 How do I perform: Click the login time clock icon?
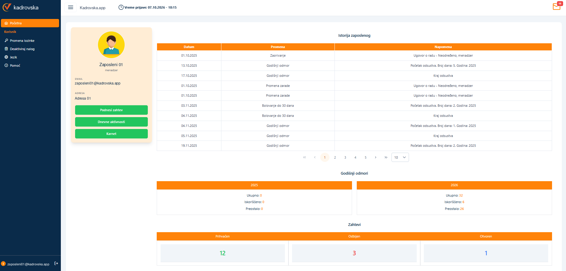[121, 7]
